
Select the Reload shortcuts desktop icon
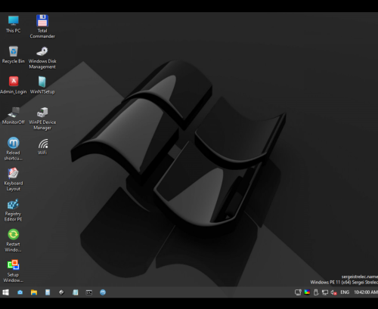click(13, 149)
